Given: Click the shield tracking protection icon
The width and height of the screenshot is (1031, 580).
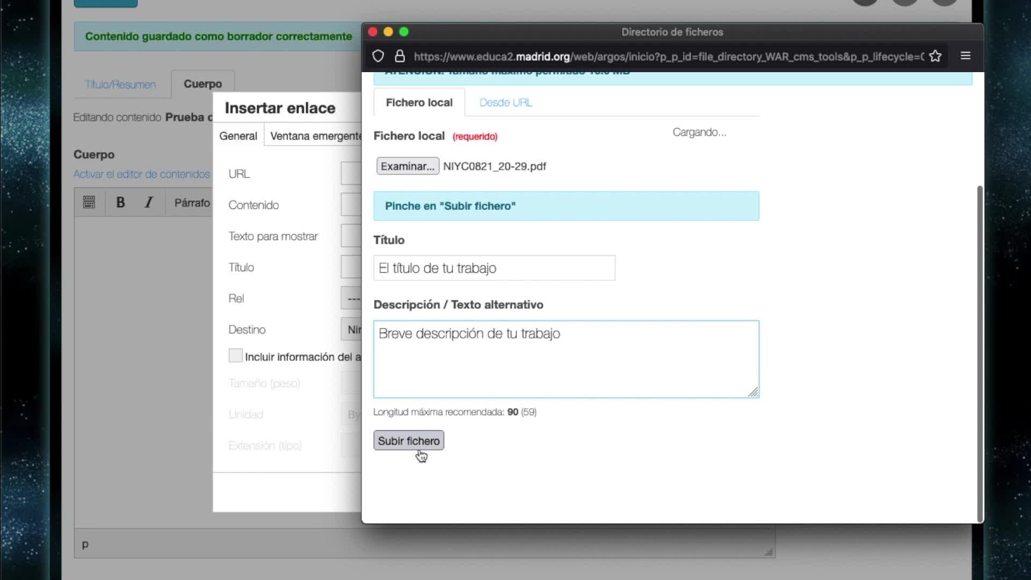Looking at the screenshot, I should pyautogui.click(x=378, y=56).
